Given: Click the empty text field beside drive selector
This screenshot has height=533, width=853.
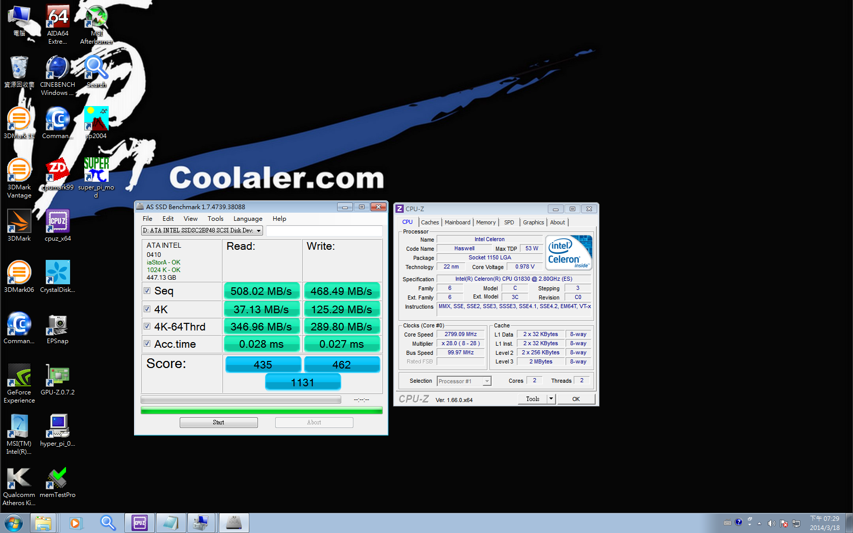Looking at the screenshot, I should pos(324,231).
